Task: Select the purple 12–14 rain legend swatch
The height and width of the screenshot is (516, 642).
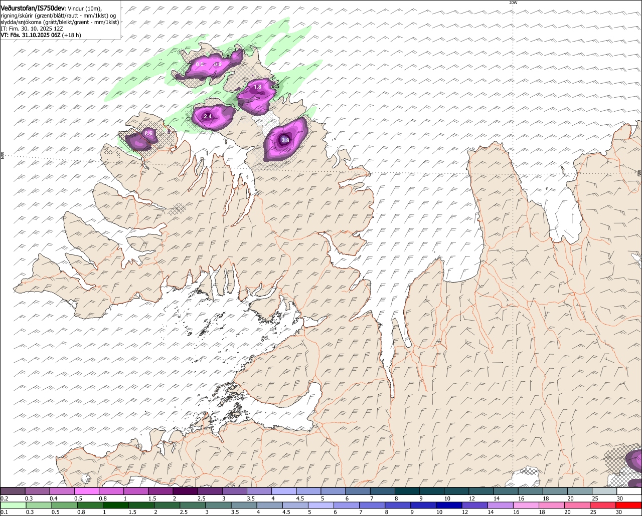Action: [x=475, y=505]
